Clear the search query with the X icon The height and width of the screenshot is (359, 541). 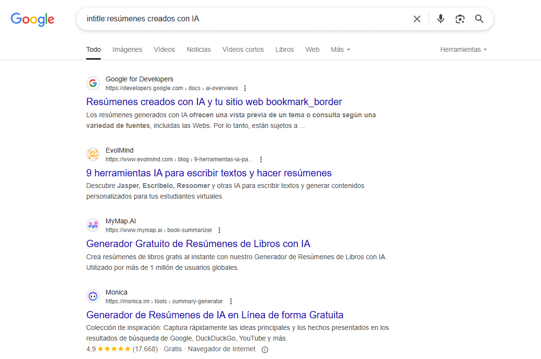click(x=417, y=19)
